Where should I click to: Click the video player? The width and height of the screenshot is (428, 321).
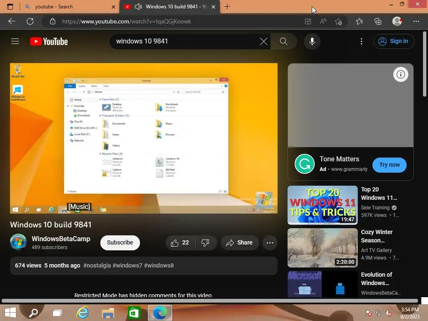(x=144, y=138)
